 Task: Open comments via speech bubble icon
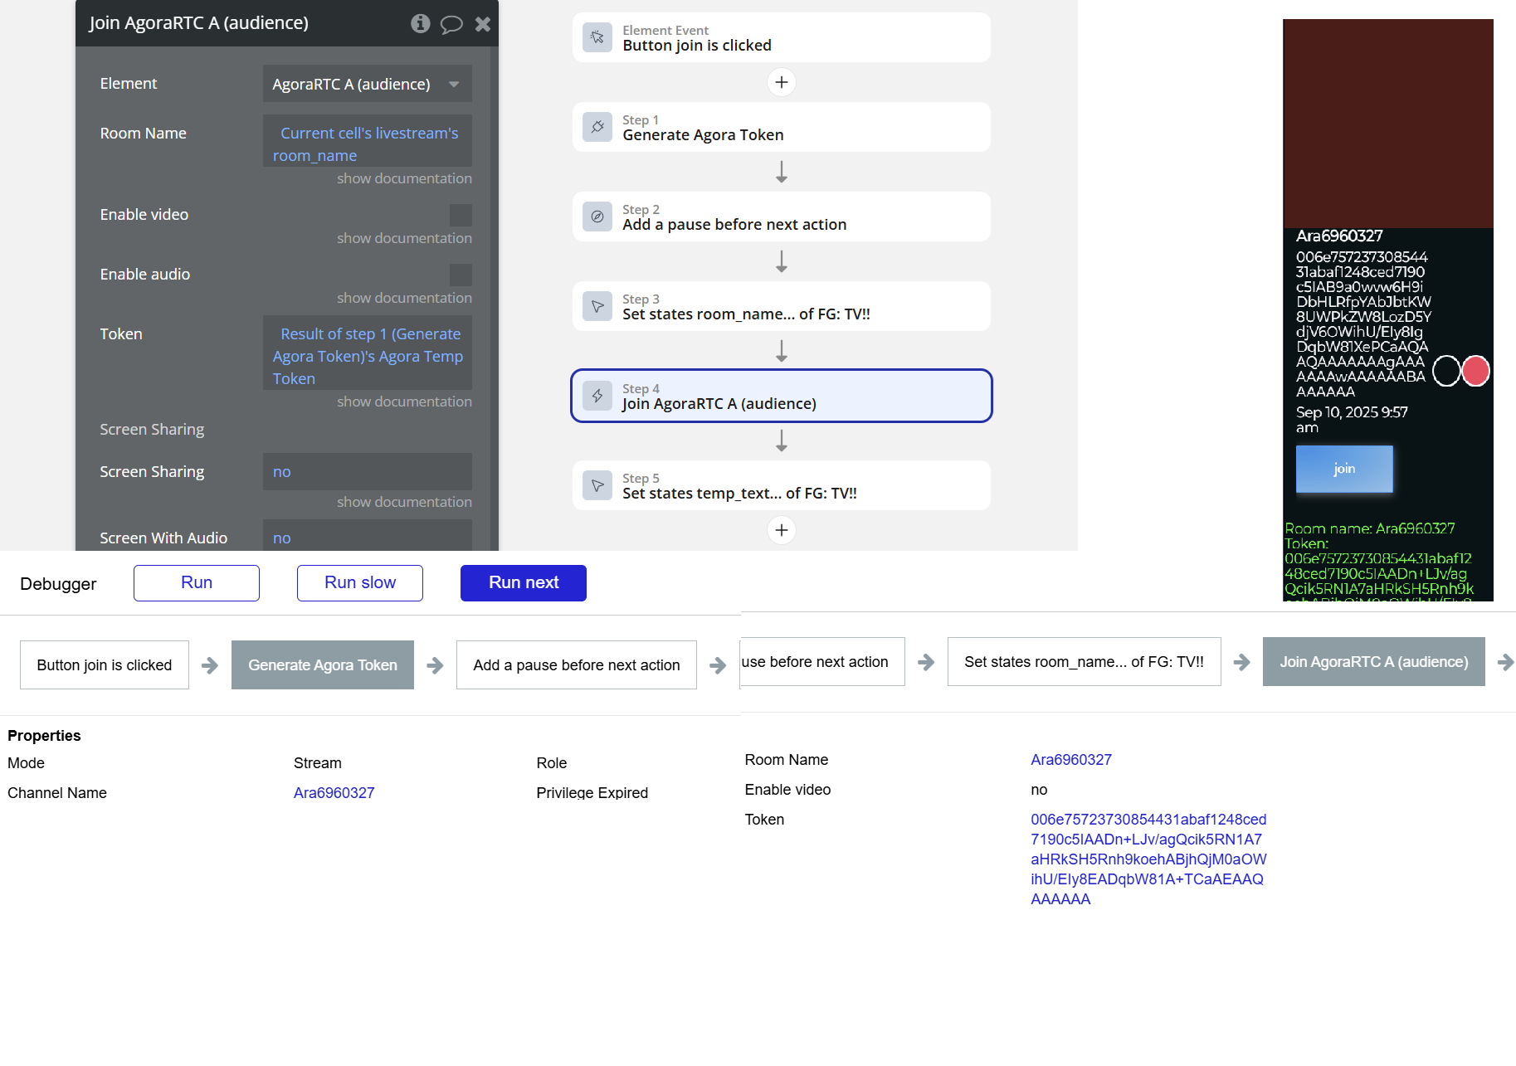coord(451,24)
